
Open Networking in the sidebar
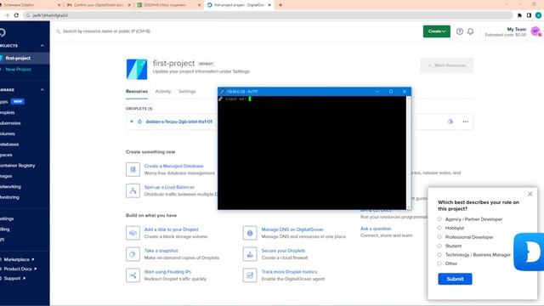tap(10, 187)
